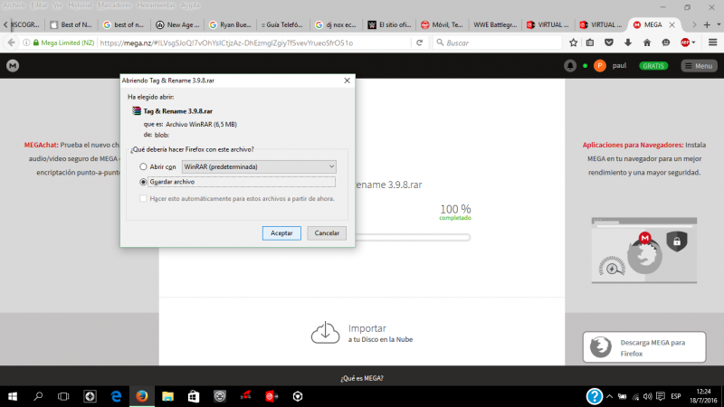Select the Guardar archivo radio option

click(x=143, y=182)
